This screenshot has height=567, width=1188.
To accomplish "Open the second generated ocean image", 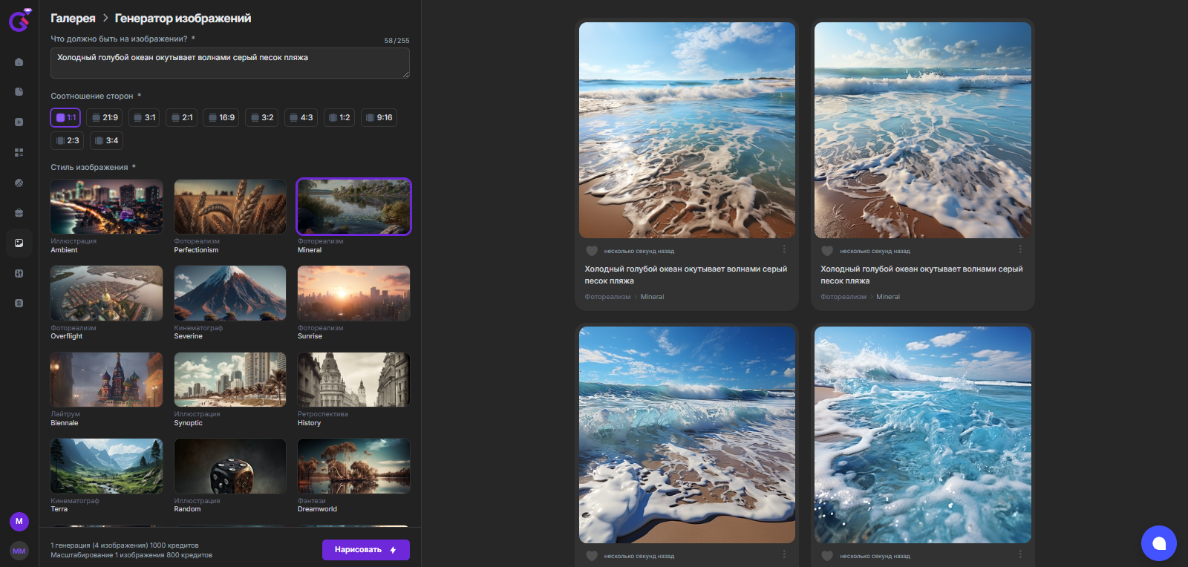I will (x=923, y=130).
